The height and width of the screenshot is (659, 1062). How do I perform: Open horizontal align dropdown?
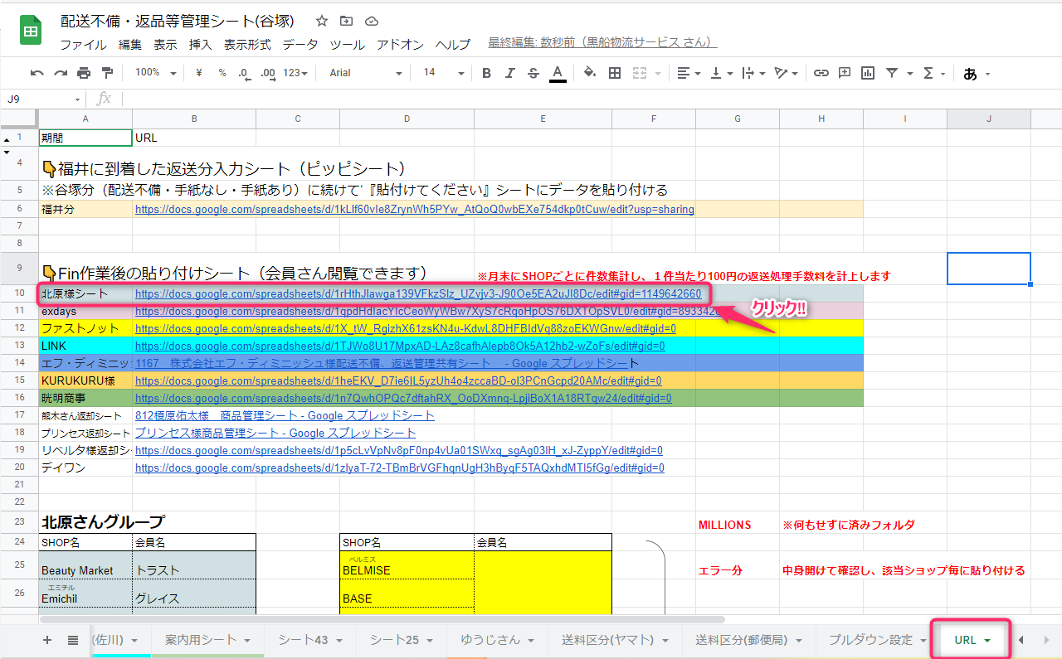689,73
